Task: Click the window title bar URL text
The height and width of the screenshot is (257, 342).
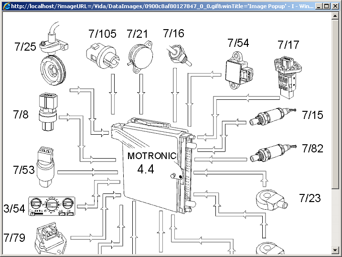Action: click(162, 6)
